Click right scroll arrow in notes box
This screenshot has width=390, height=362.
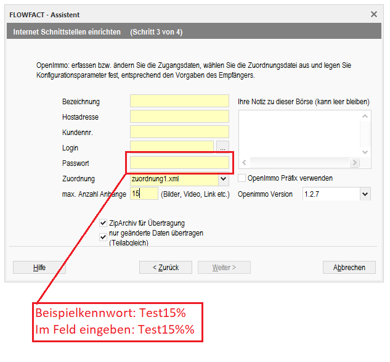click(x=354, y=163)
